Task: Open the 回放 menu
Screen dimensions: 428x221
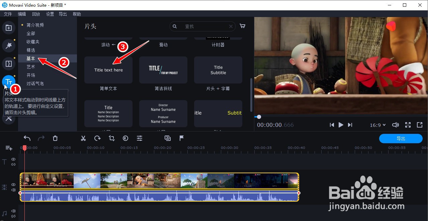Action: [x=36, y=14]
